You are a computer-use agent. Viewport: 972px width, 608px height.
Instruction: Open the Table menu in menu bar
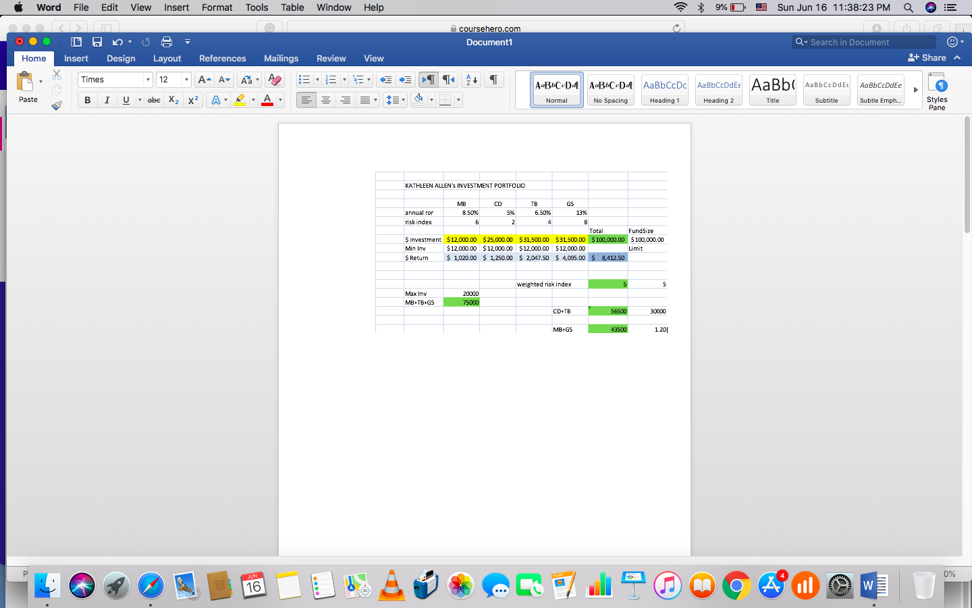point(292,7)
